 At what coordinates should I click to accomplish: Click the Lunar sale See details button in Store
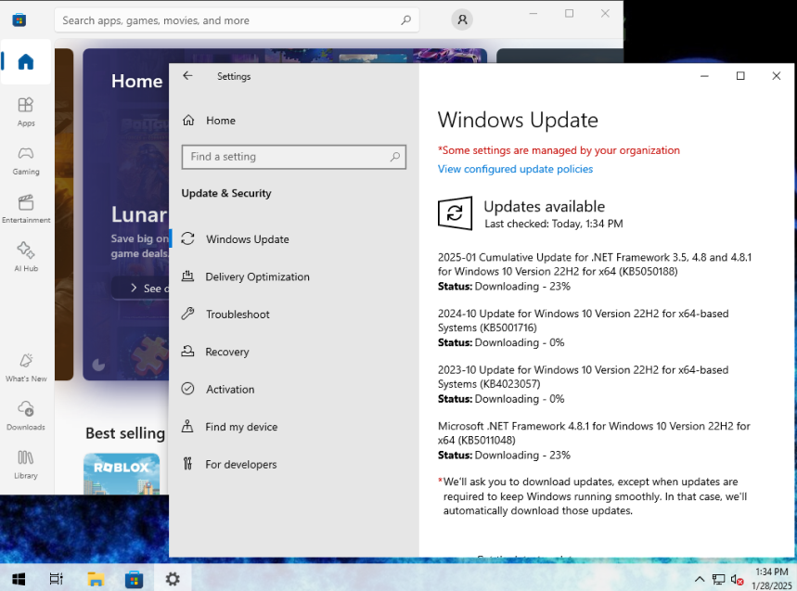click(140, 289)
